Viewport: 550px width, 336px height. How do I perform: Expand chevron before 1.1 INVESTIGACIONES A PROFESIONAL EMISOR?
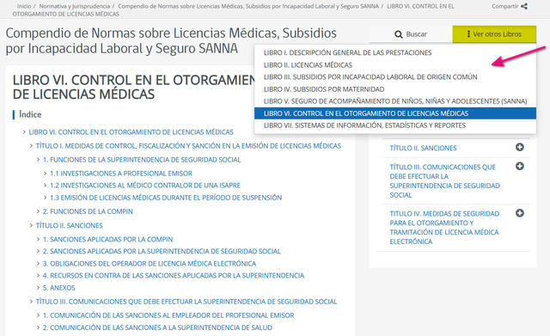pyautogui.click(x=45, y=174)
